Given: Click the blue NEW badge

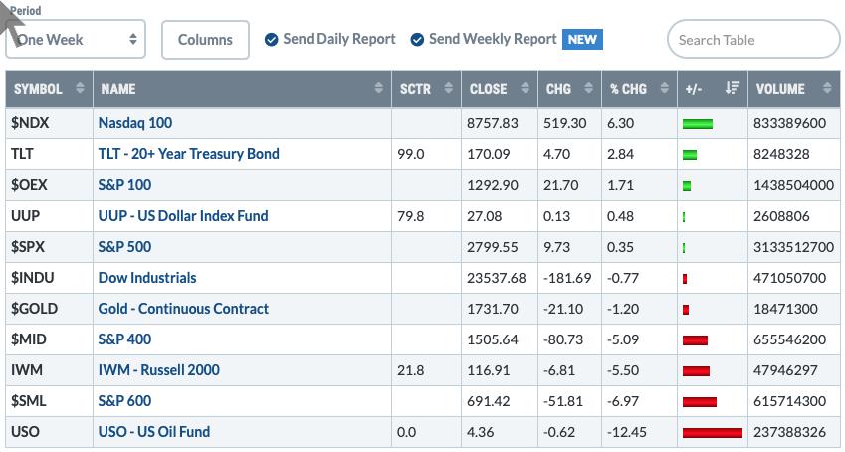Looking at the screenshot, I should 582,40.
